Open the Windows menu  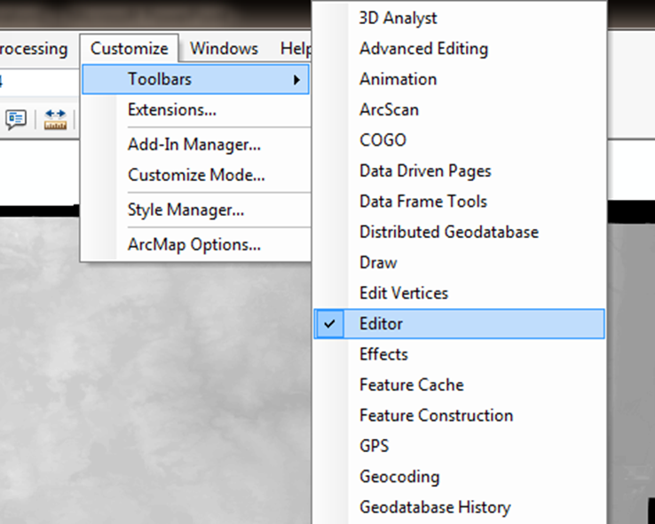[x=224, y=49]
